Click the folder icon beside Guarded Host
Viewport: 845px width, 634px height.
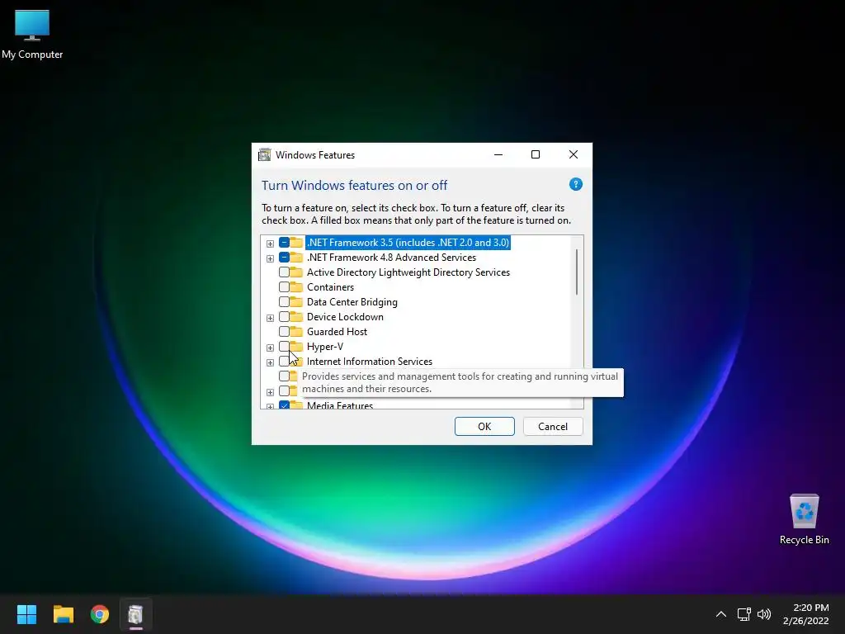tap(296, 332)
